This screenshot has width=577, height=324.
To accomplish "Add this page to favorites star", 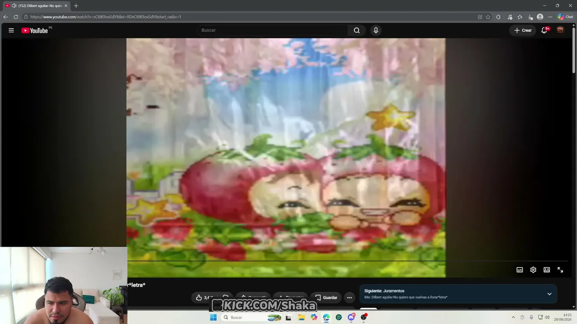I will click(488, 17).
